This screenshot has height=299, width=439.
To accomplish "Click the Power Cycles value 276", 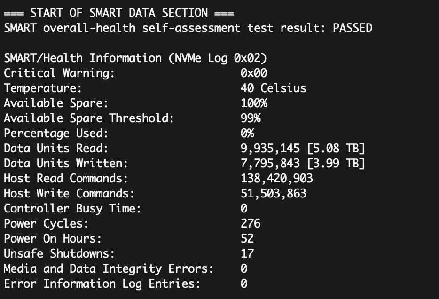I will (250, 223).
